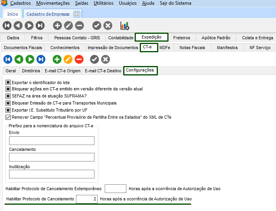Open the Manifestos sub-tab
This screenshot has height=211, width=276.
227,48
